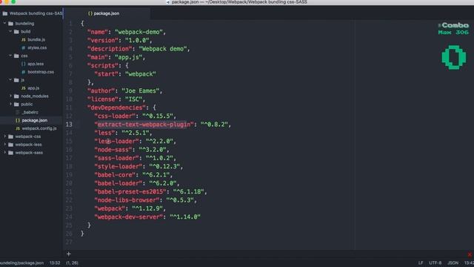Select the node_modules folder label

[35, 96]
